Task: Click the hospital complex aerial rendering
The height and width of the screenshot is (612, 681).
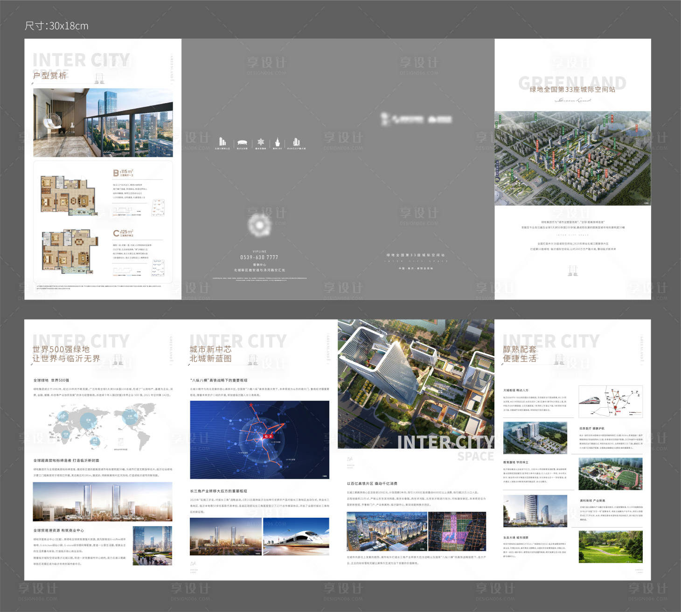Action: [535, 438]
